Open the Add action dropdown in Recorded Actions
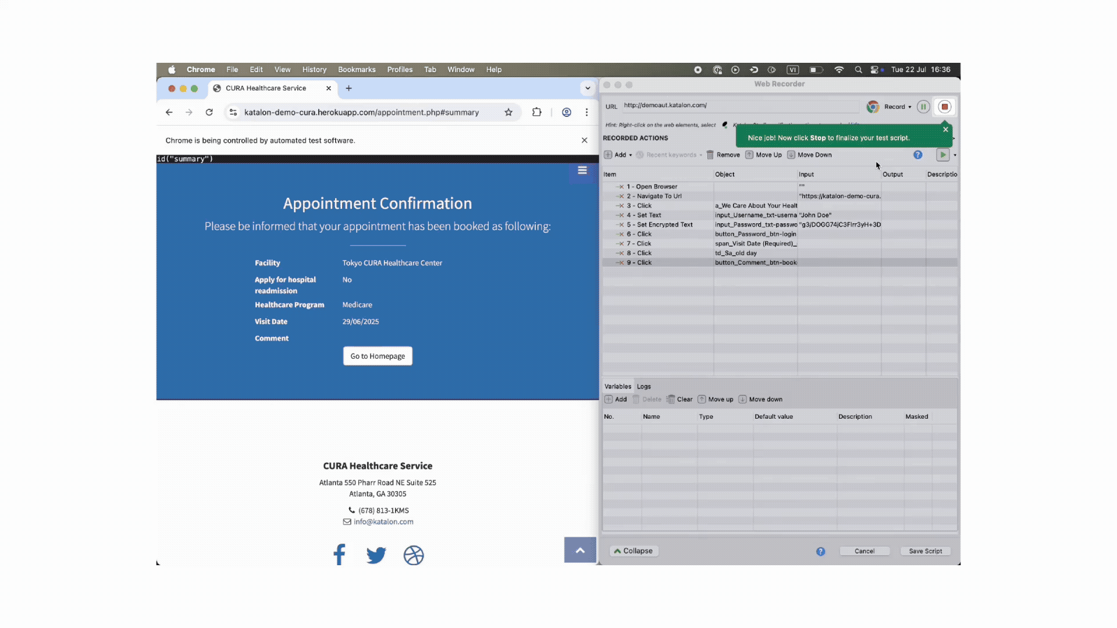 (618, 155)
